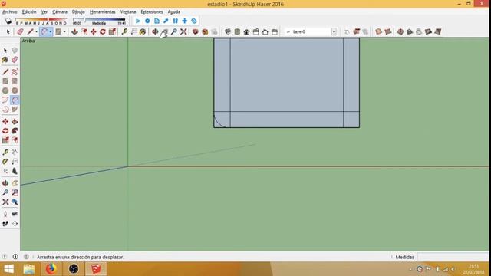The height and width of the screenshot is (276, 491).
Task: Open File Explorer from taskbar
Action: tap(29, 269)
